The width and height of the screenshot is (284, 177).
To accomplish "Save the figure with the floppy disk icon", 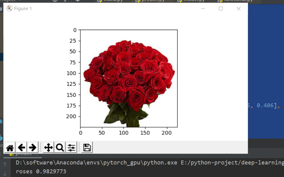I will (87, 147).
